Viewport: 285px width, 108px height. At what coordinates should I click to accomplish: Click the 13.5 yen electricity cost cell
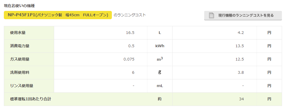click(x=215, y=46)
